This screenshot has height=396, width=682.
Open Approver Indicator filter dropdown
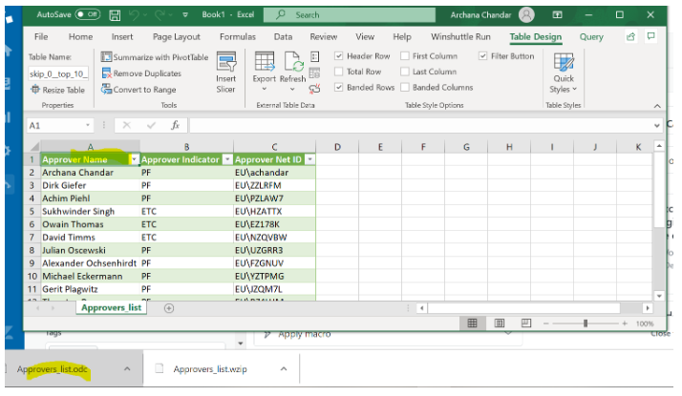(x=227, y=159)
